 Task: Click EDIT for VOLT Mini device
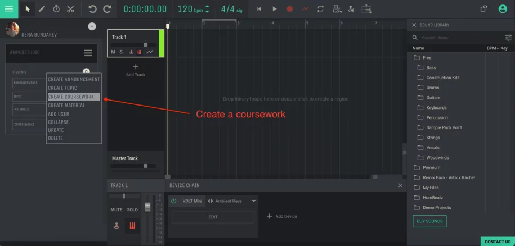[x=213, y=217]
